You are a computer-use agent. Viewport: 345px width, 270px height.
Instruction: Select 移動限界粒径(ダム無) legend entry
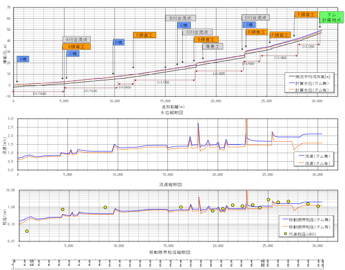coord(307,219)
